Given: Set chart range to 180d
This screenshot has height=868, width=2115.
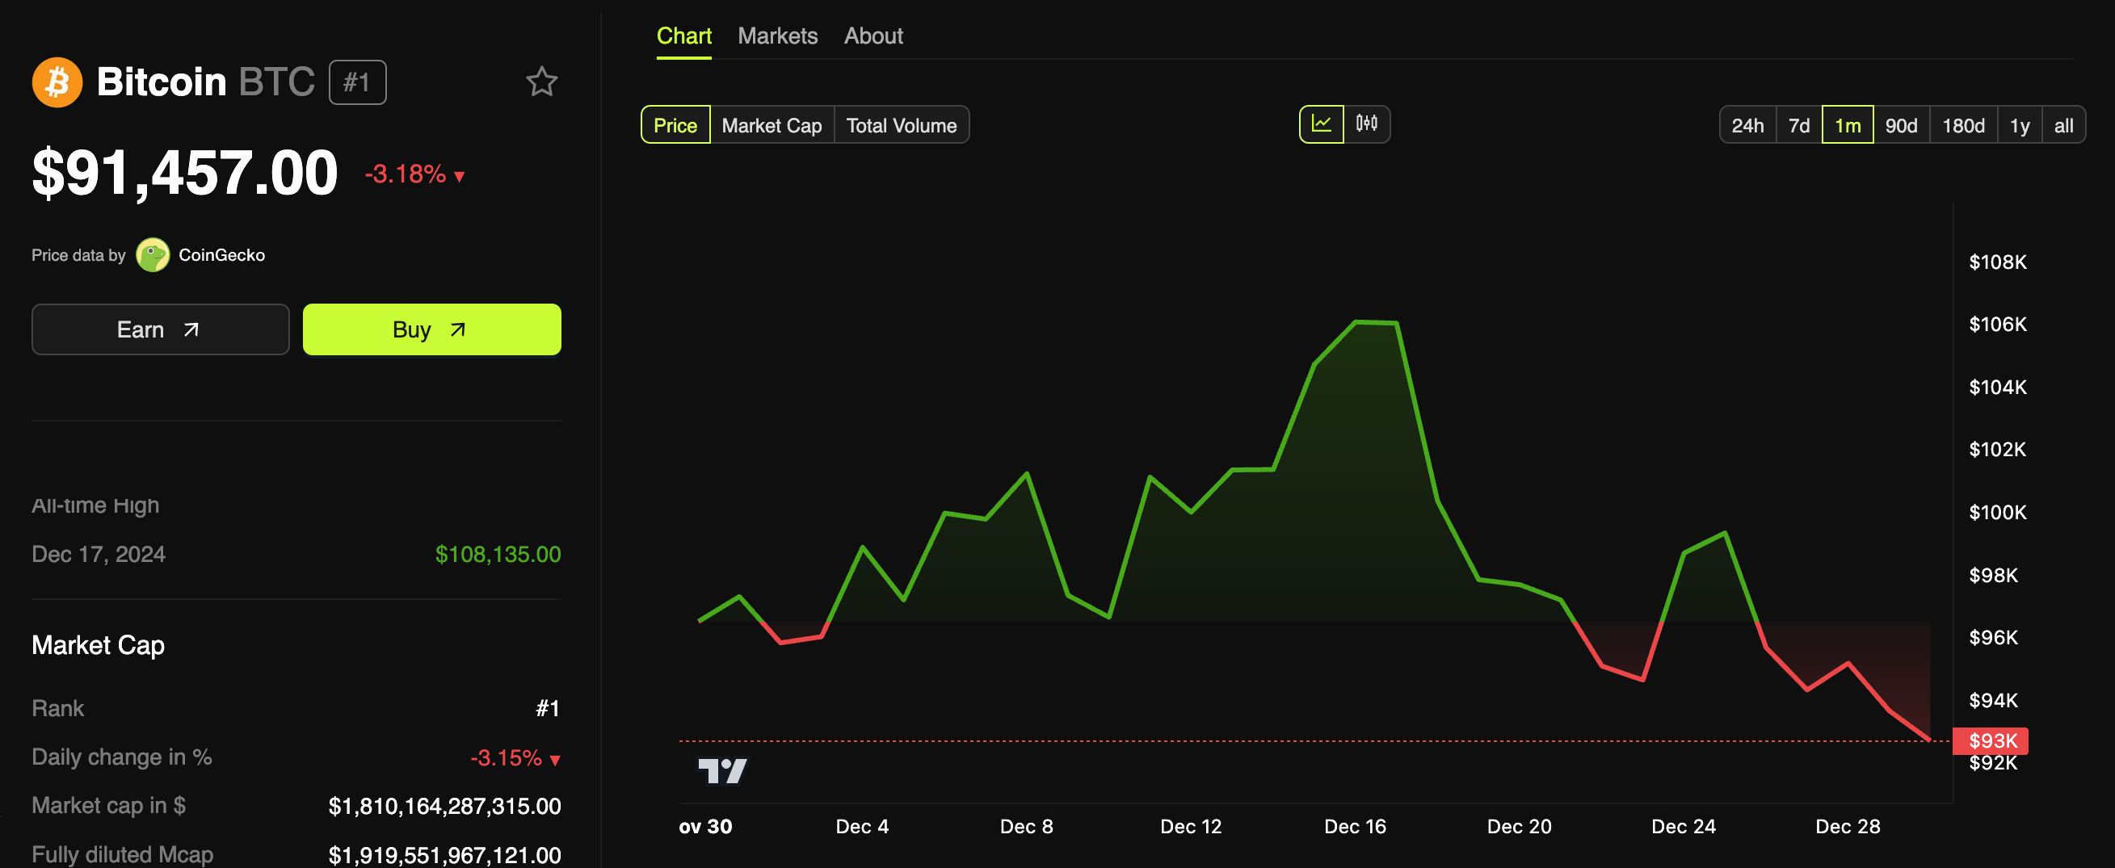Looking at the screenshot, I should coord(1963,125).
